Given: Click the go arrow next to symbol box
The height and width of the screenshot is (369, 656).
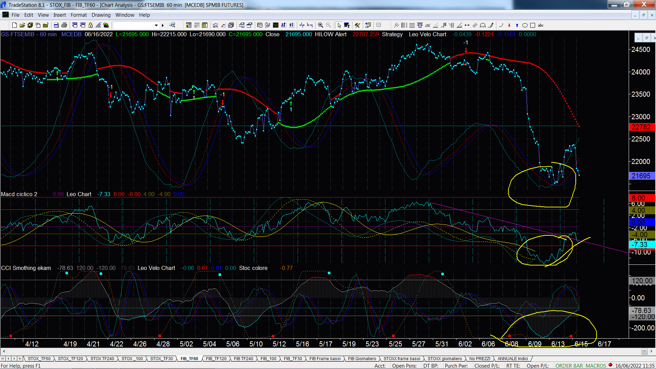Looking at the screenshot, I should 163,25.
